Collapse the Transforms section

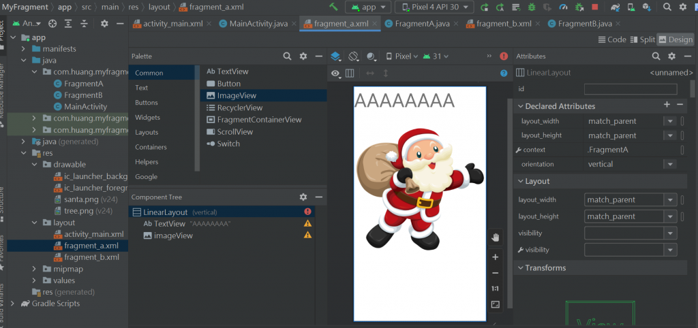tap(520, 268)
